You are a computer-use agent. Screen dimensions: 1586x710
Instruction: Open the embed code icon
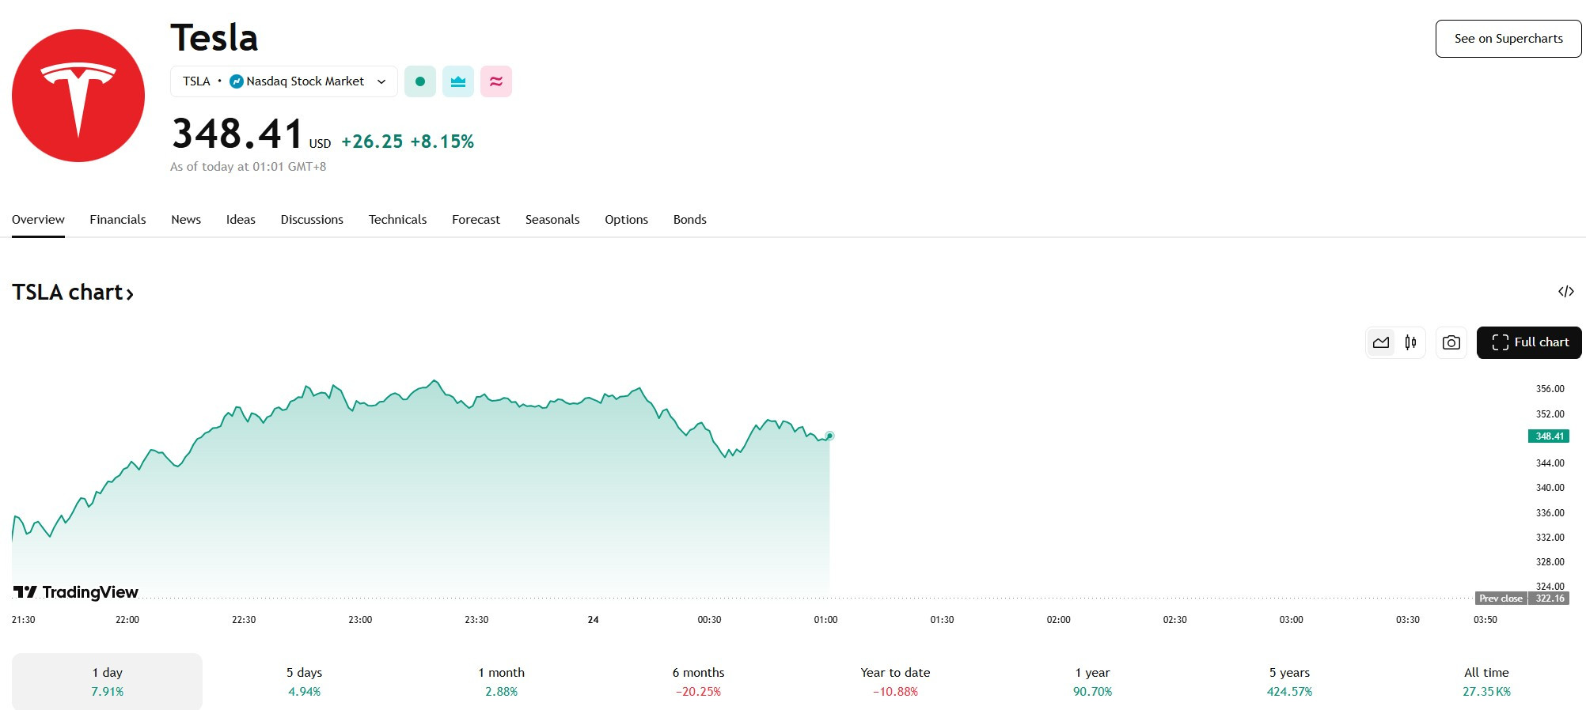(1565, 292)
